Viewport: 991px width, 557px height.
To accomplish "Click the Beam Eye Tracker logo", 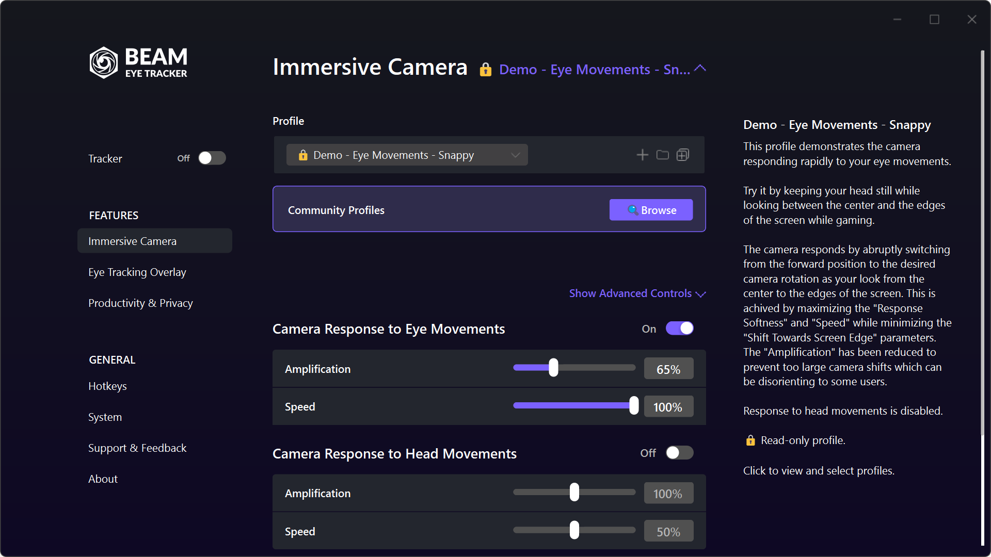I will (138, 62).
